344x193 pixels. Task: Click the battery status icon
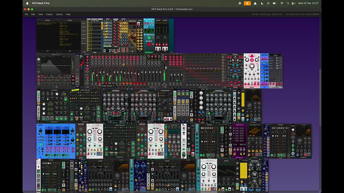tap(275, 3)
